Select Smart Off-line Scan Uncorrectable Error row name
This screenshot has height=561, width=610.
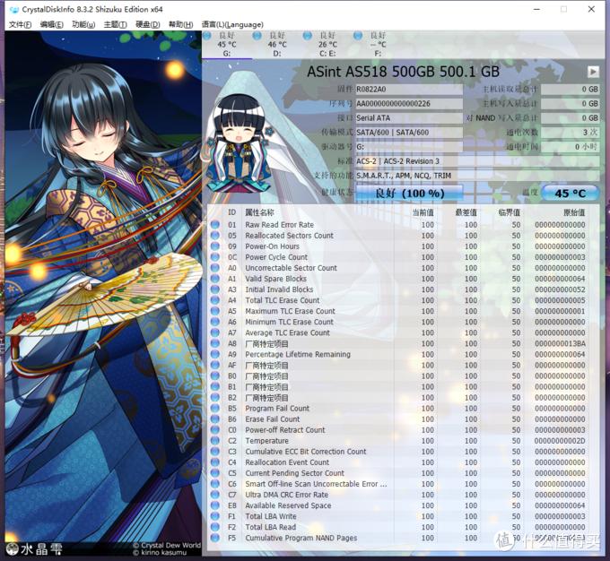[x=316, y=484]
